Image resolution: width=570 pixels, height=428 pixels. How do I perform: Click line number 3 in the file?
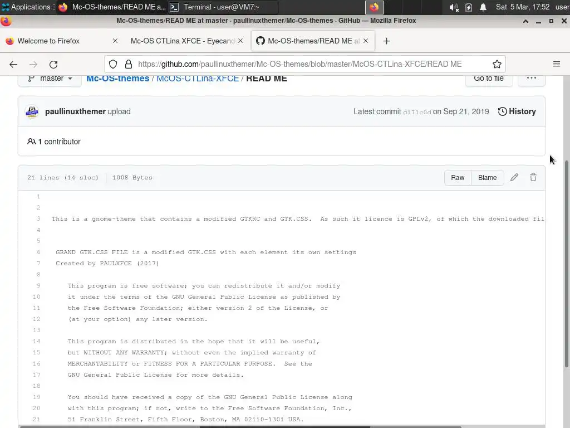pyautogui.click(x=38, y=218)
